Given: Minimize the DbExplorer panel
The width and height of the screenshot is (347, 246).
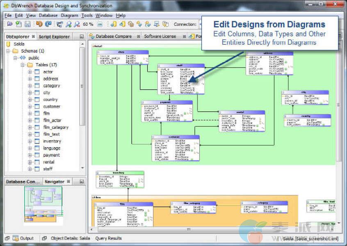Looking at the screenshot, I should pos(82,36).
